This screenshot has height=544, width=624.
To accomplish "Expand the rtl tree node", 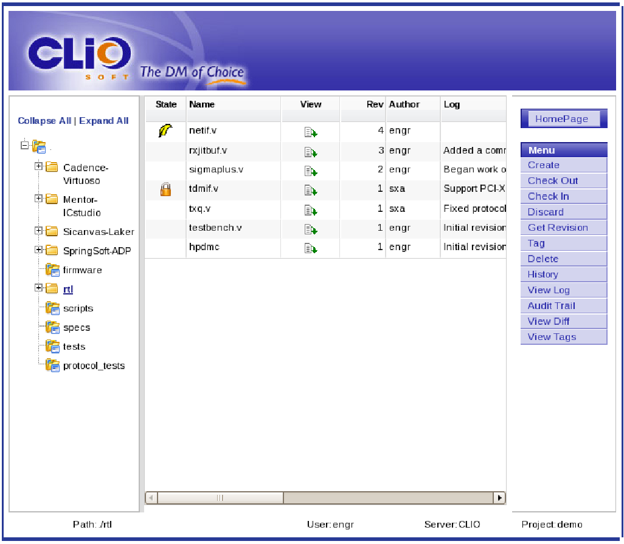I will (x=38, y=288).
